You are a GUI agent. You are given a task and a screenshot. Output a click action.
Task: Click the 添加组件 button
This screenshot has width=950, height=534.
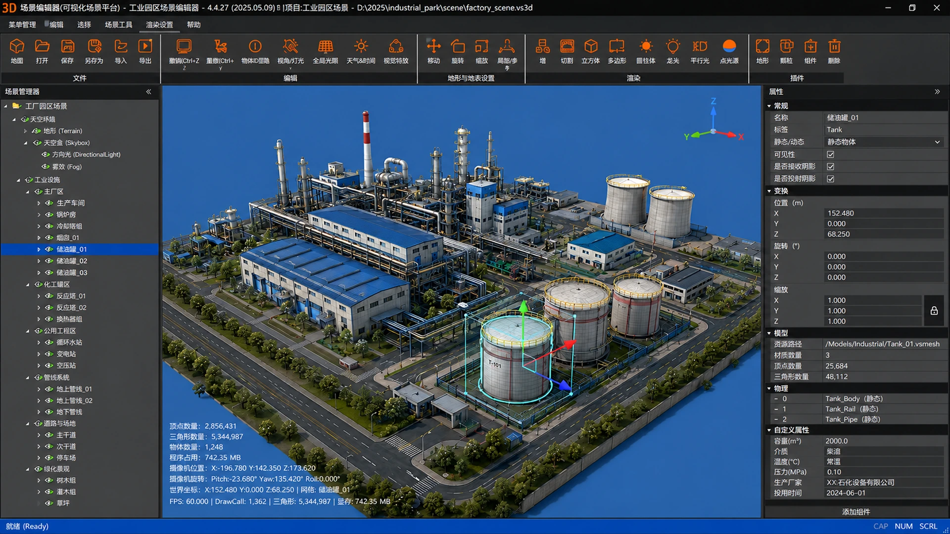(x=856, y=512)
